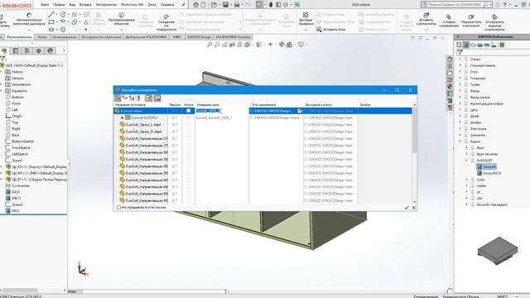Click the check-all icon in the copy dialog toolbar
This screenshot has height=298, width=530.
click(x=149, y=98)
